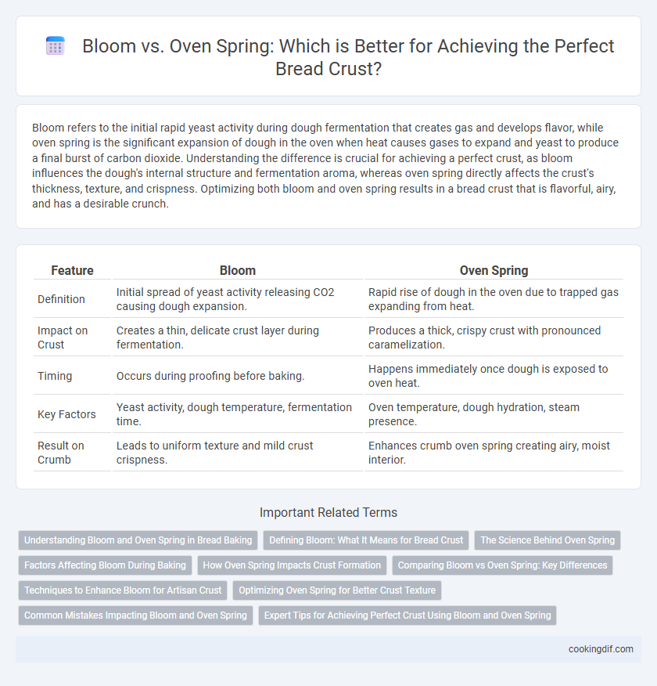Open 'Defining Bloom: What It Means for Bread Crust'
657x686 pixels.
tap(366, 540)
